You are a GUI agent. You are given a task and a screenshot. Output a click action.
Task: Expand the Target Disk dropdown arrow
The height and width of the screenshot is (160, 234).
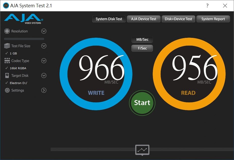44,75
